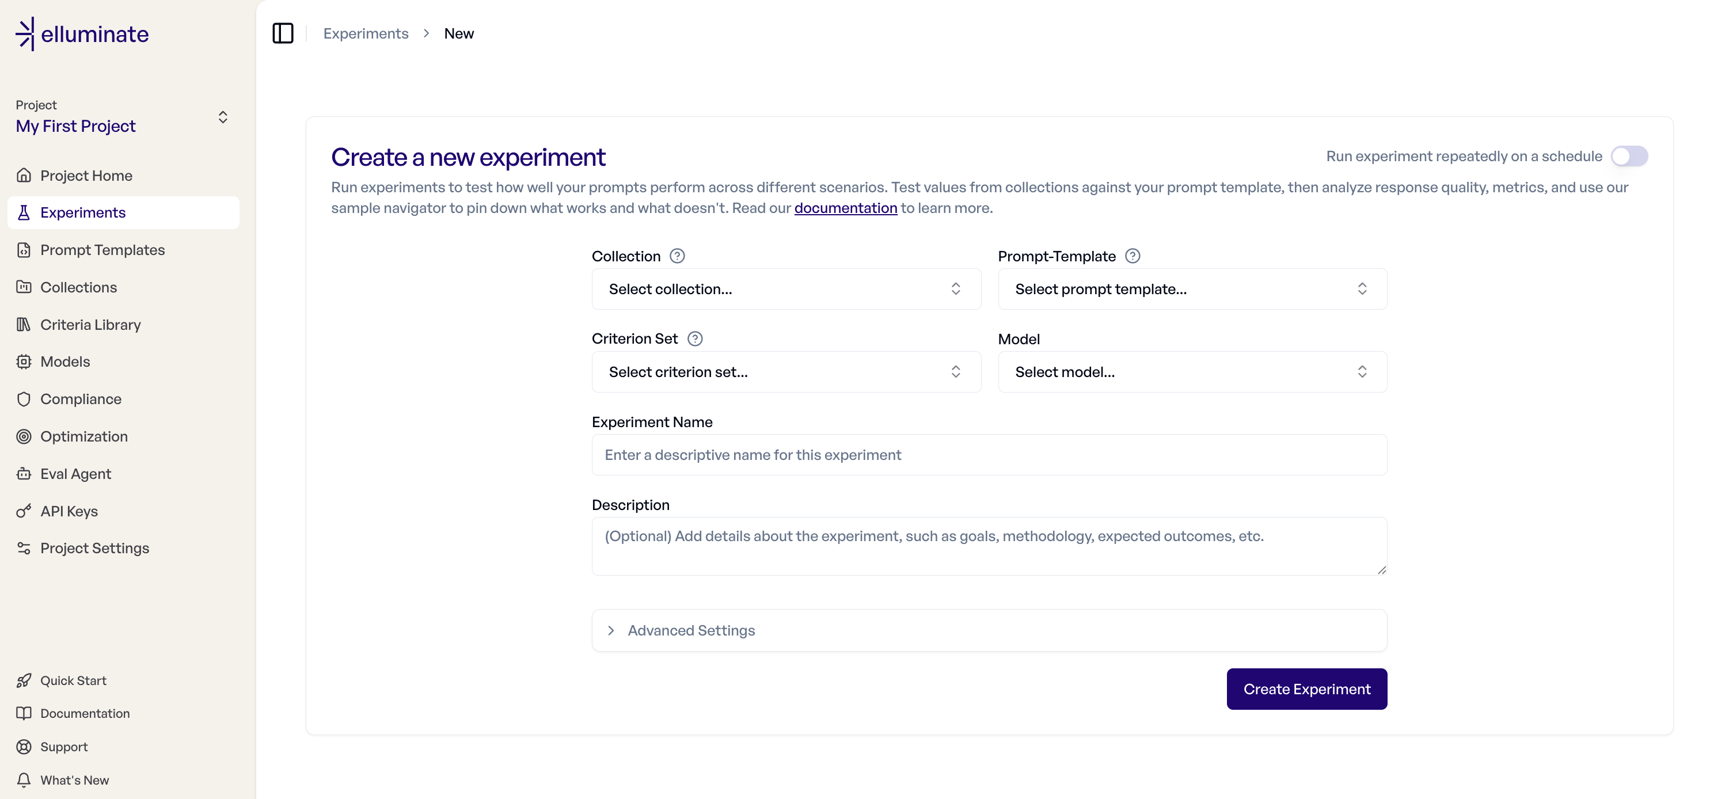
Task: Click the Prompt-Template help icon
Action: 1133,256
